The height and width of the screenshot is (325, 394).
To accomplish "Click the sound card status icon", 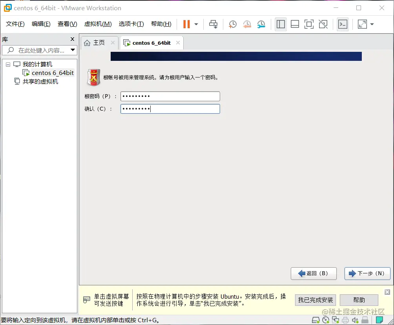I will click(x=355, y=320).
